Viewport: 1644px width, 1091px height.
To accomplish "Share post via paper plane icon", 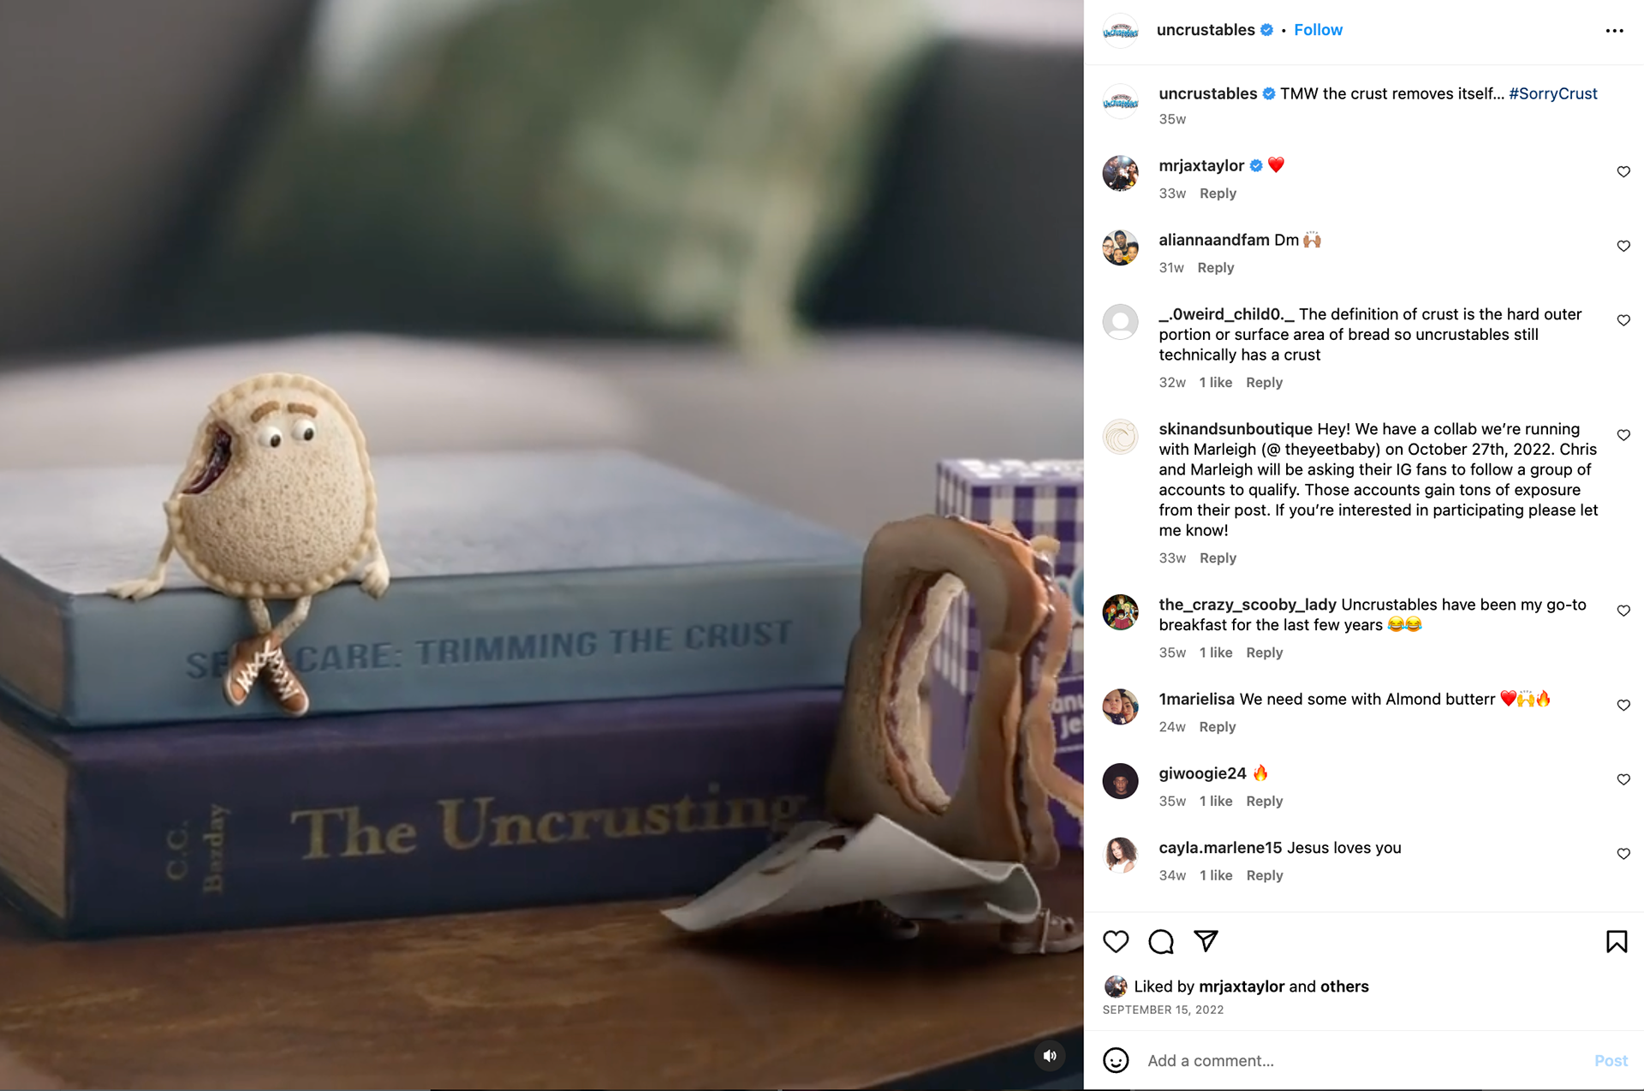I will click(x=1206, y=941).
